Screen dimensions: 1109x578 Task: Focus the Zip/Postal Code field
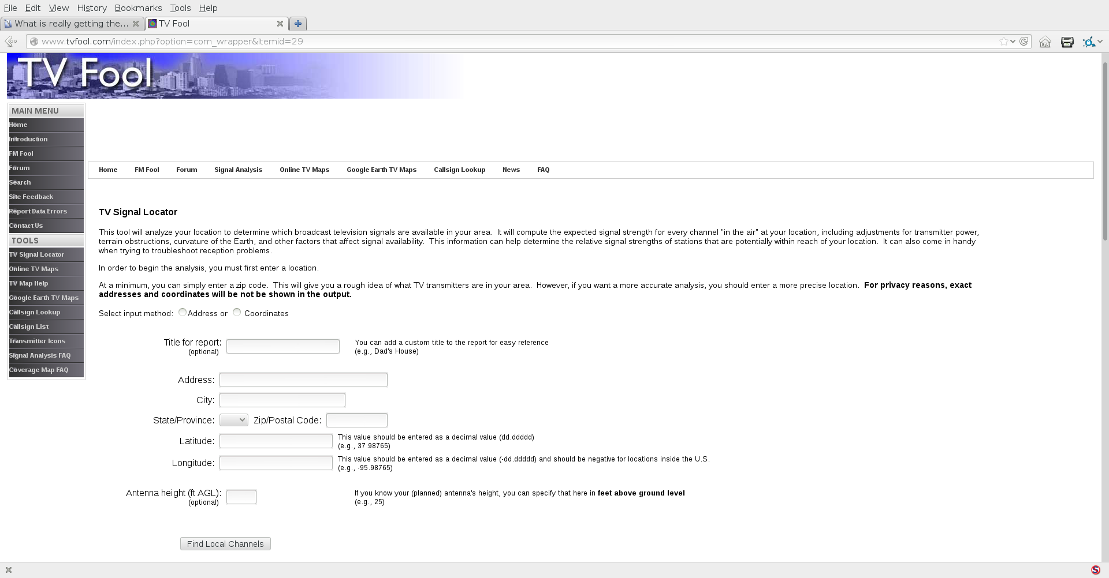pos(357,420)
